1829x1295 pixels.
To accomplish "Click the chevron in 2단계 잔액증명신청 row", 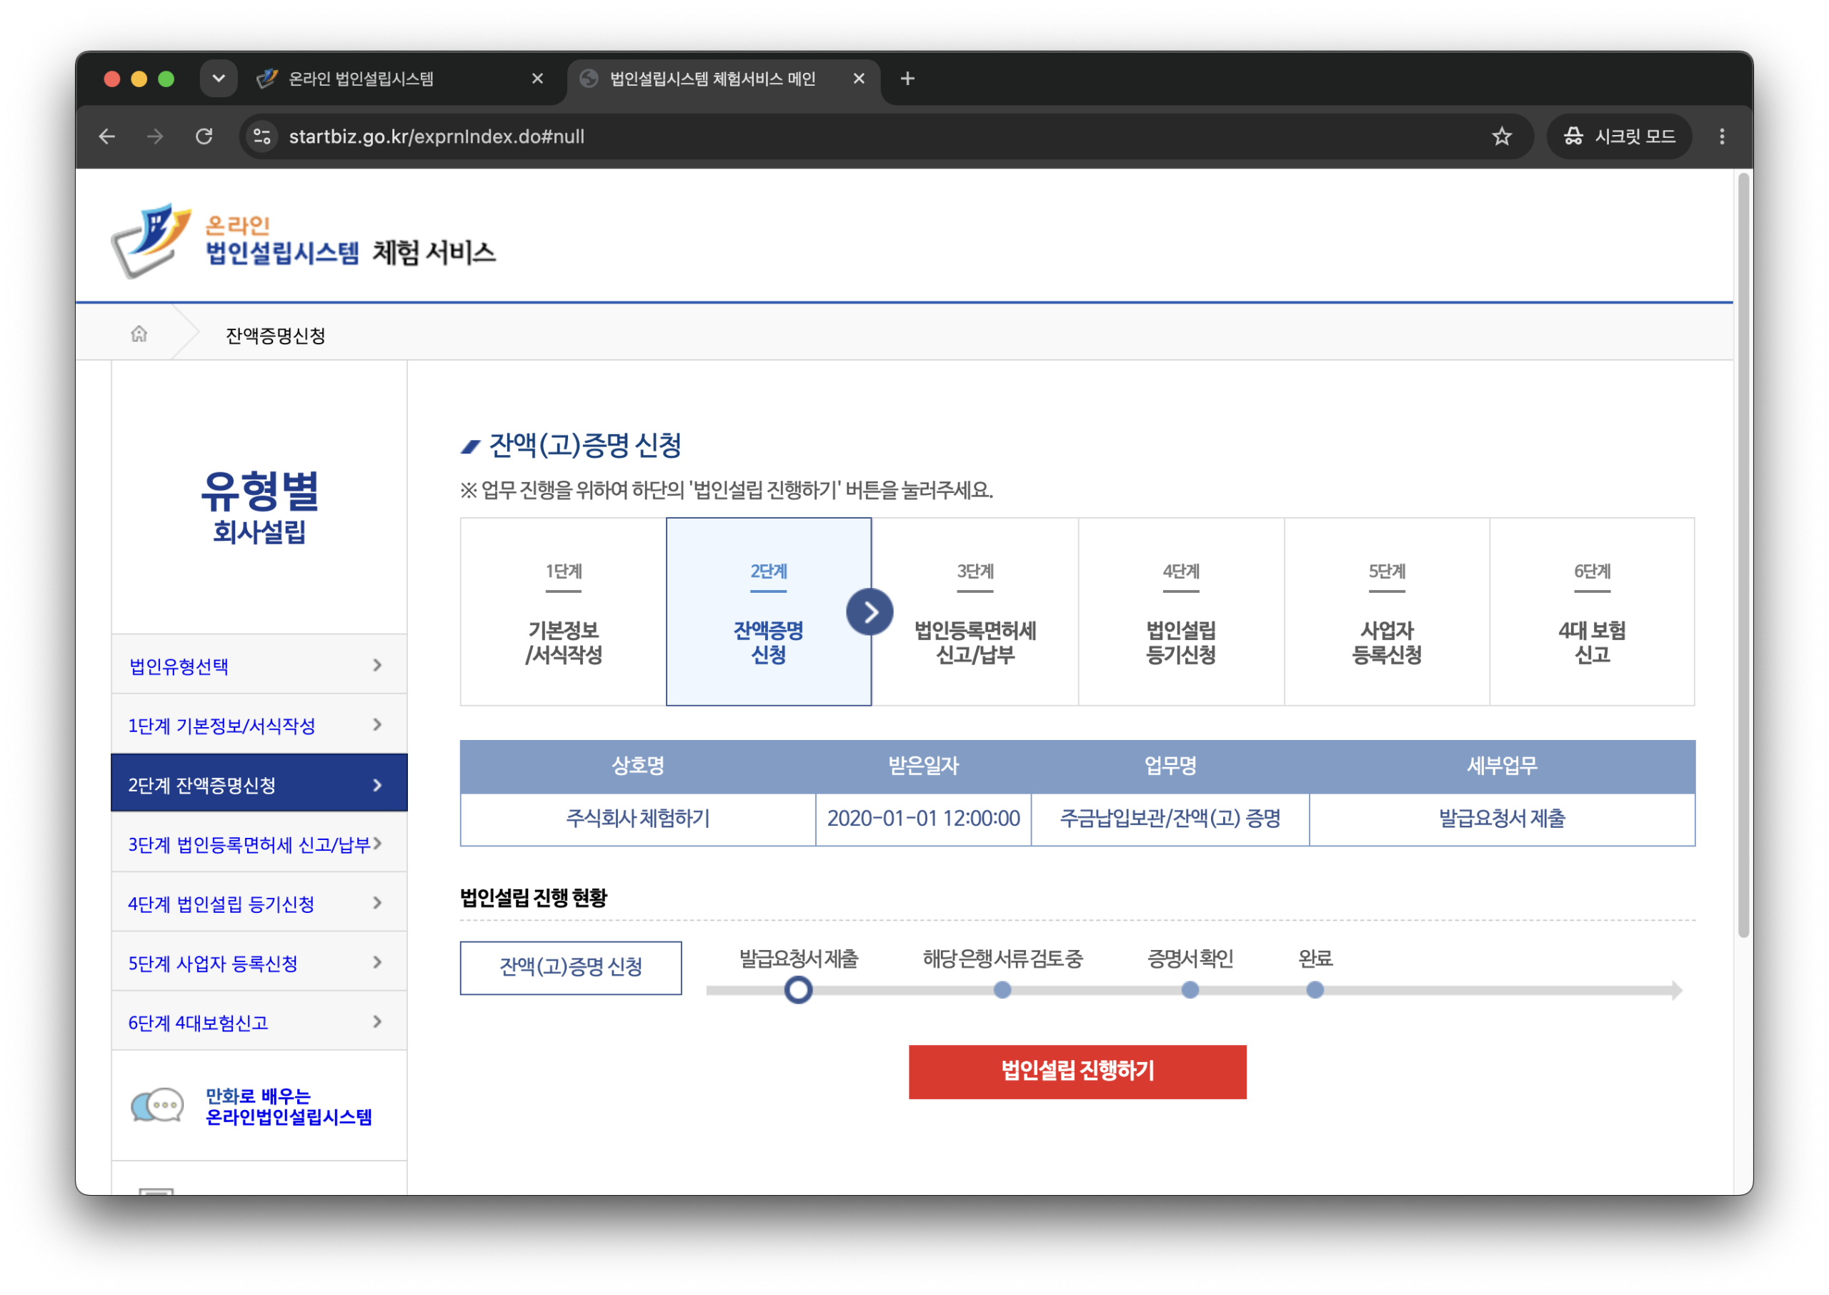I will [377, 785].
